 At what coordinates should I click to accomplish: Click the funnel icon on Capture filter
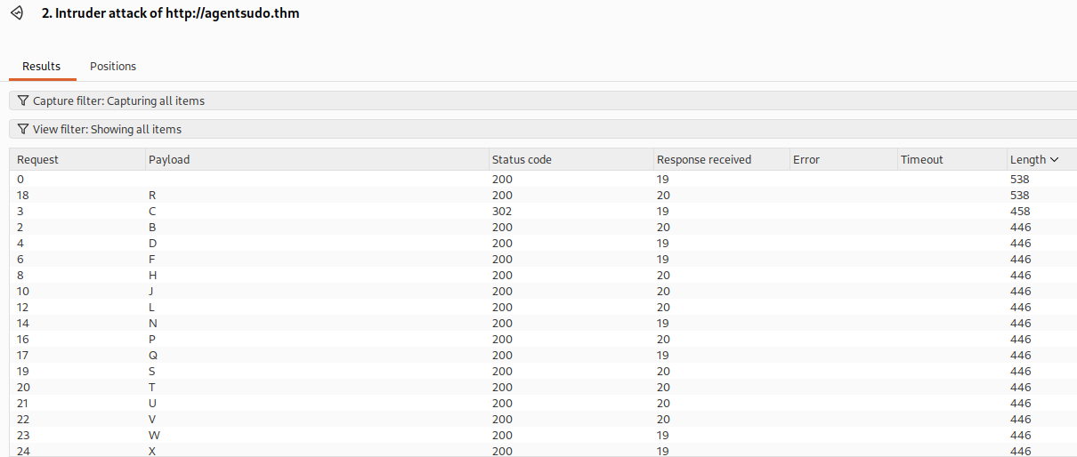point(23,100)
